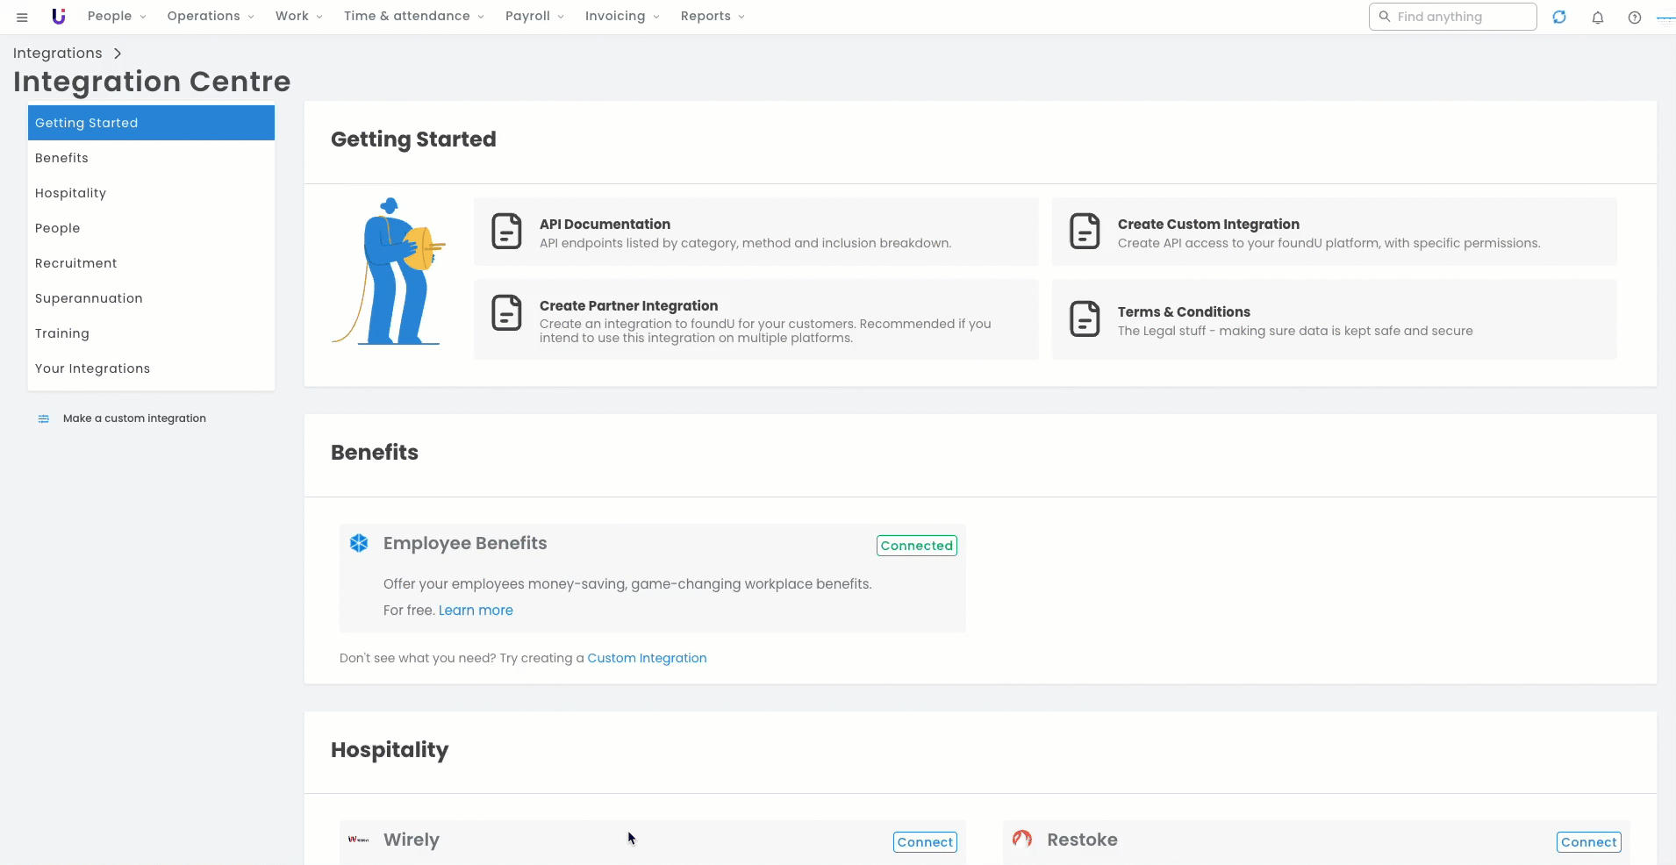Click the Make a custom integration link
Image resolution: width=1676 pixels, height=865 pixels.
click(134, 418)
